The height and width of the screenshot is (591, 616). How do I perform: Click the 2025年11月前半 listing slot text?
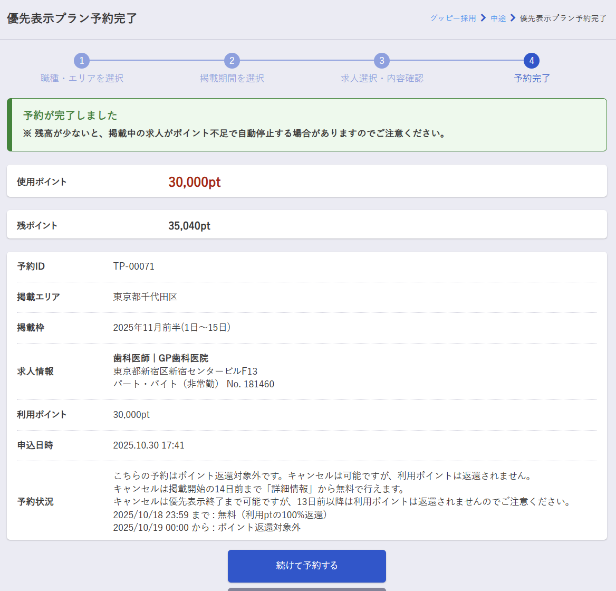[172, 328]
